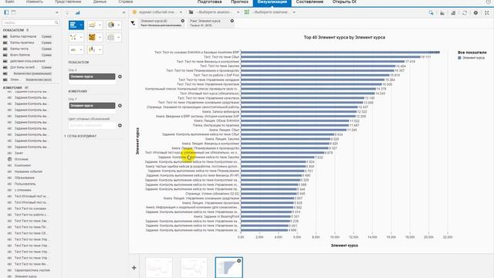
Task: Select the Образование dimension
Action: (x=24, y=178)
